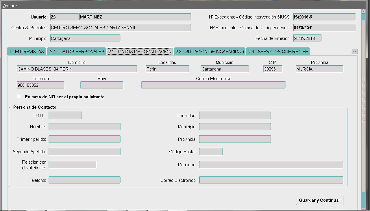Click the vertical scrollbar up arrow

tap(363, 11)
